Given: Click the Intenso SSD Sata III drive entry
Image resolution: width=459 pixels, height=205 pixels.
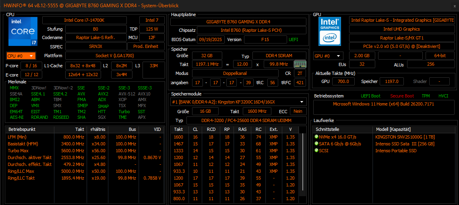Looking at the screenshot, I should point(405,144).
